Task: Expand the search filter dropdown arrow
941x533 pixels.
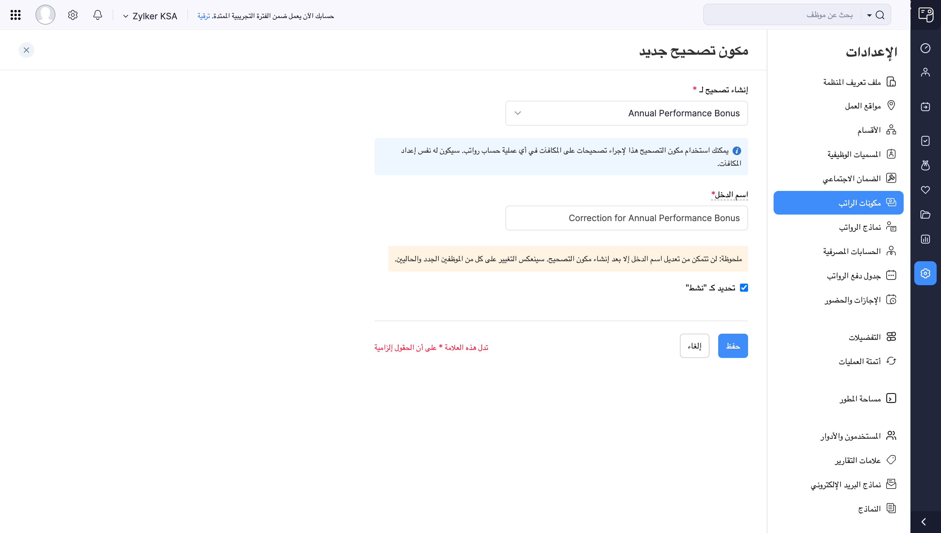Action: [x=869, y=15]
